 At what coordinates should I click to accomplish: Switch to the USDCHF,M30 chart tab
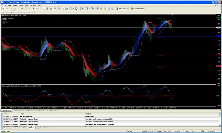(x=18, y=110)
